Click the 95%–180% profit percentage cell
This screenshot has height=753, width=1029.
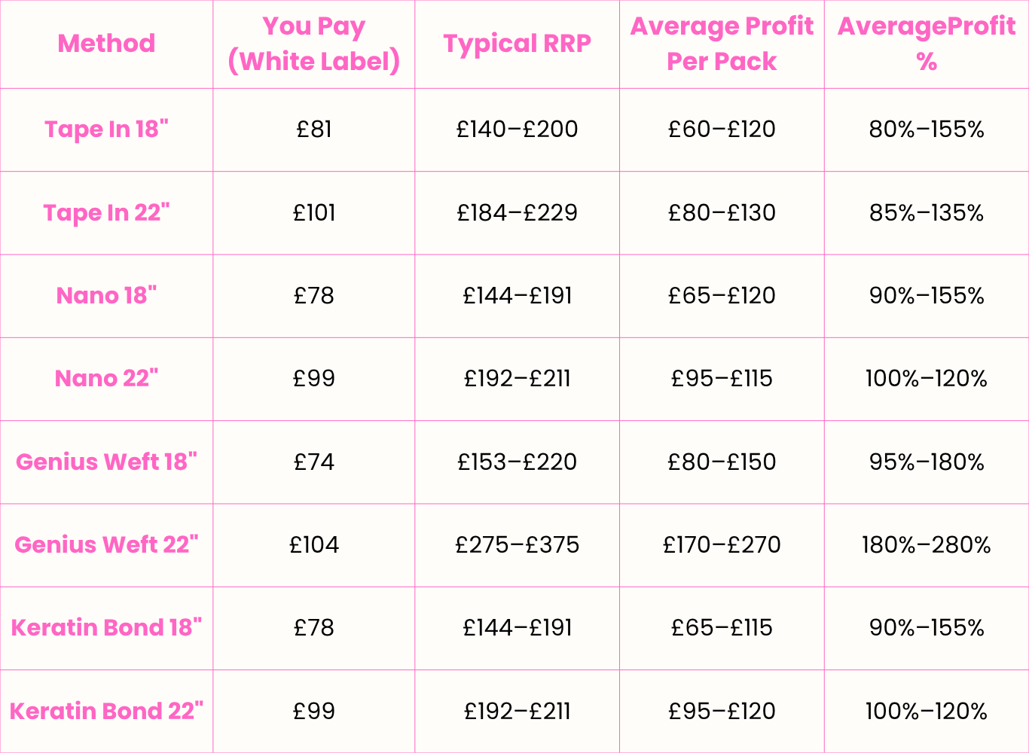pyautogui.click(x=927, y=462)
